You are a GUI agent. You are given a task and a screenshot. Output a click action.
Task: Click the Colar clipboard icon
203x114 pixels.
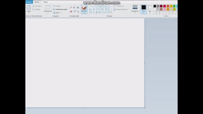tap(29, 7)
